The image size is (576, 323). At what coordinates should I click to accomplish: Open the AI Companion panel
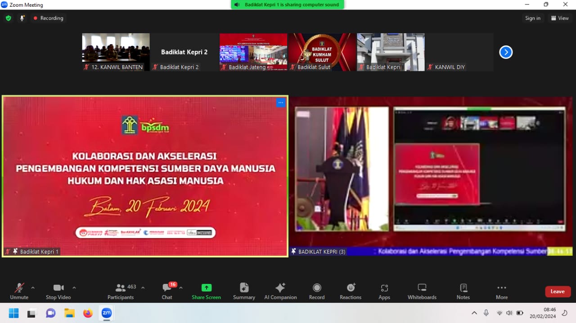(x=280, y=291)
